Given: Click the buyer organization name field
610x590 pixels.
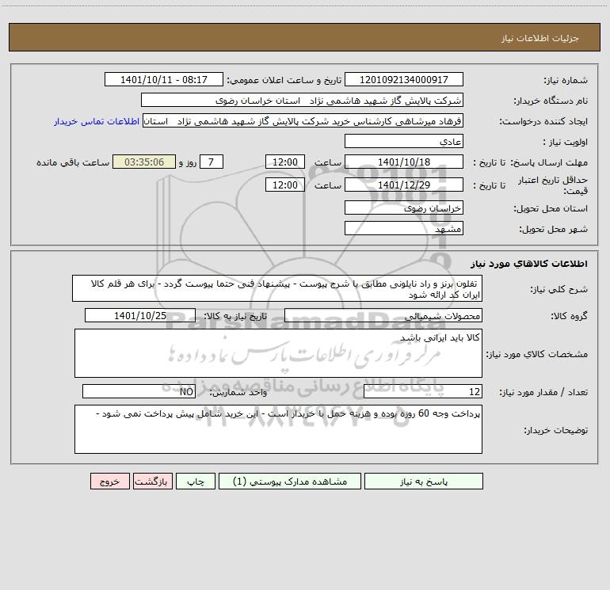Looking at the screenshot, I should pyautogui.click(x=302, y=100).
